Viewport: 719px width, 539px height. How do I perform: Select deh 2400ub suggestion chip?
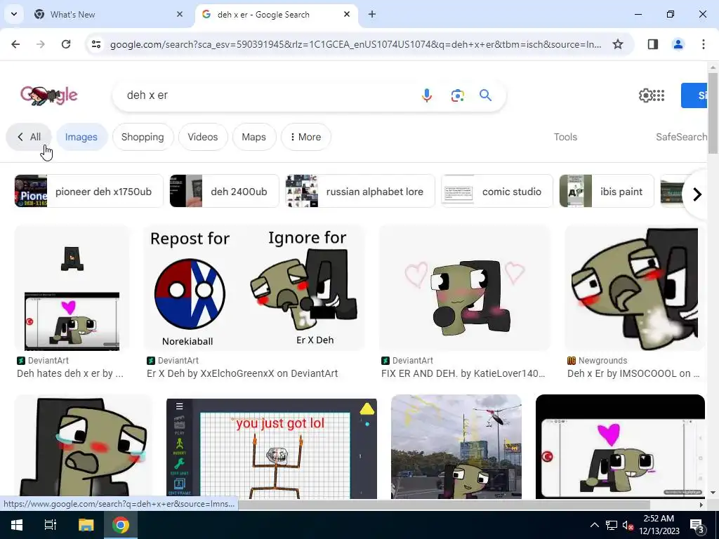coord(224,191)
